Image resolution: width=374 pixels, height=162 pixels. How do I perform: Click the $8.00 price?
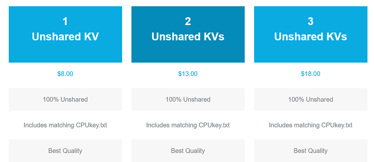coord(65,74)
